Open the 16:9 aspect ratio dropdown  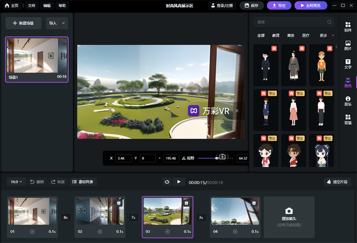pyautogui.click(x=16, y=182)
